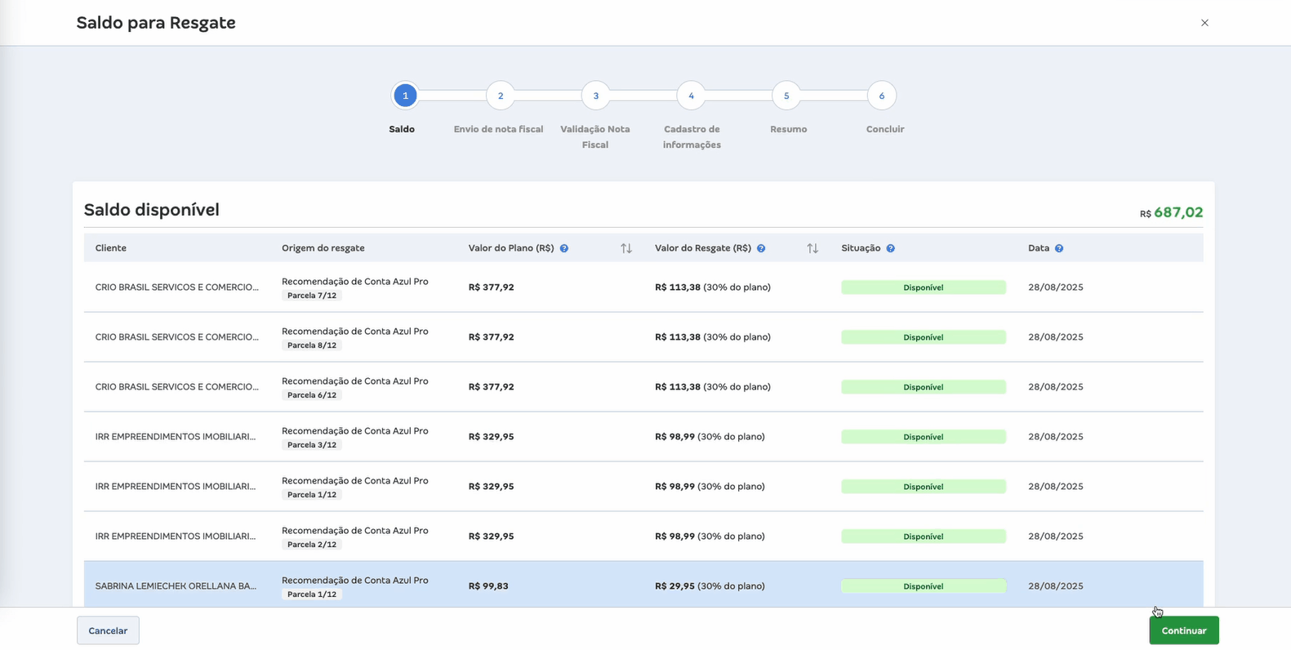The height and width of the screenshot is (650, 1291).
Task: Sort table by Valor do Plano arrows
Action: (x=626, y=248)
